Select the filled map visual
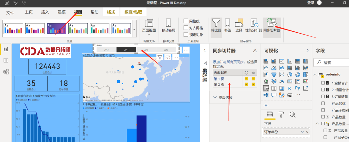The image size is (349, 142). point(274,81)
